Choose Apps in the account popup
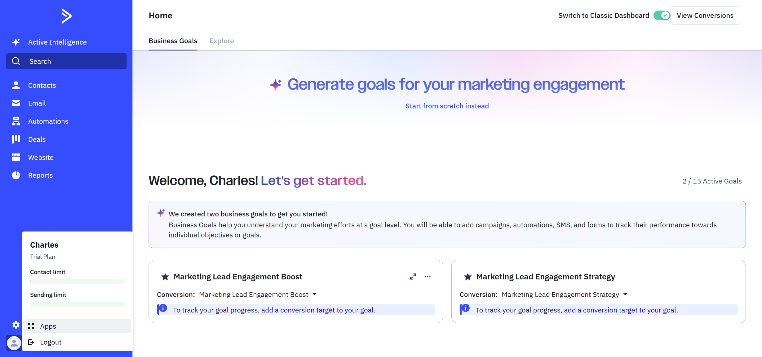The height and width of the screenshot is (357, 762). (x=48, y=326)
